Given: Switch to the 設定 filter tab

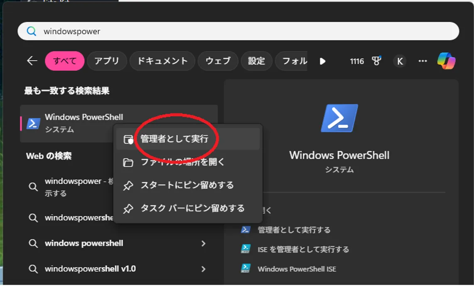Looking at the screenshot, I should pyautogui.click(x=256, y=61).
